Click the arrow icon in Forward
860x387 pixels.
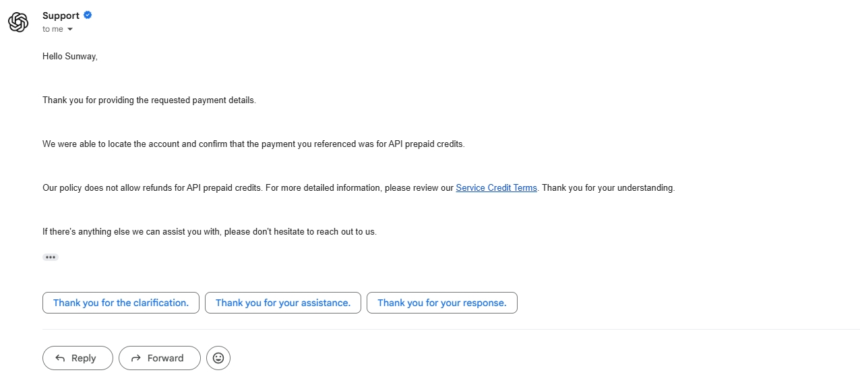(136, 358)
